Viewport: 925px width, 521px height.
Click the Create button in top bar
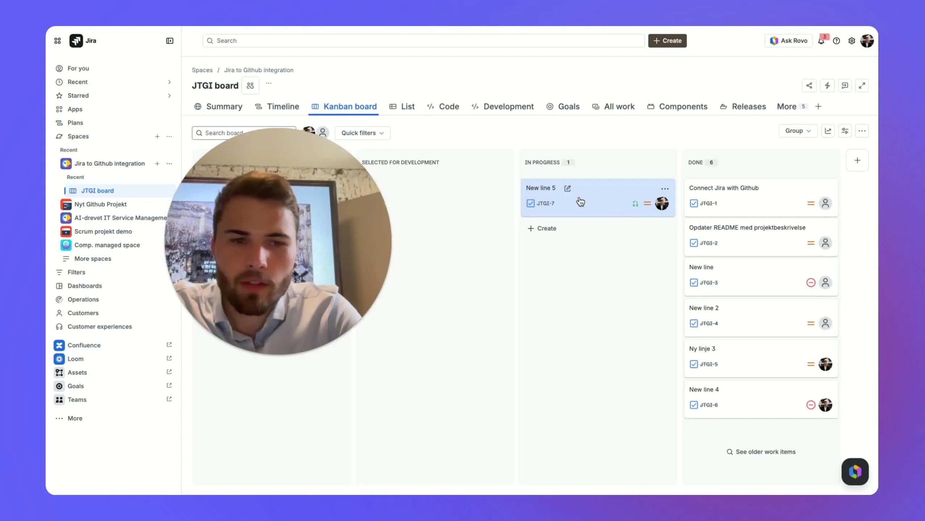point(667,41)
